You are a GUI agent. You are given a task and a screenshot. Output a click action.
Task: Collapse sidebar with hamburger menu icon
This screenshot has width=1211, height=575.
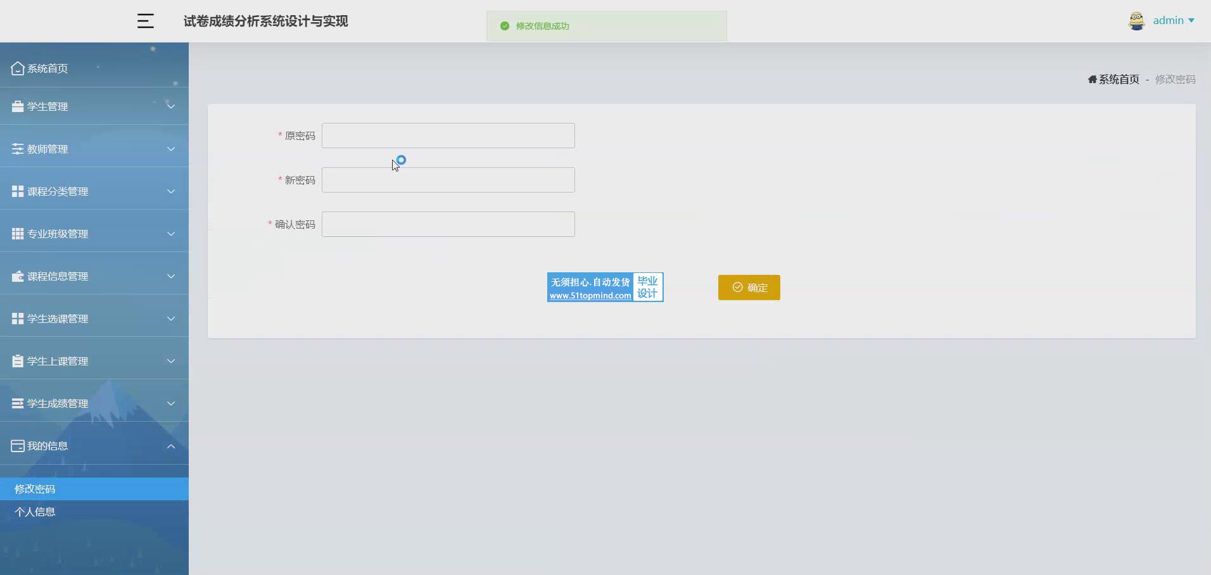point(145,21)
